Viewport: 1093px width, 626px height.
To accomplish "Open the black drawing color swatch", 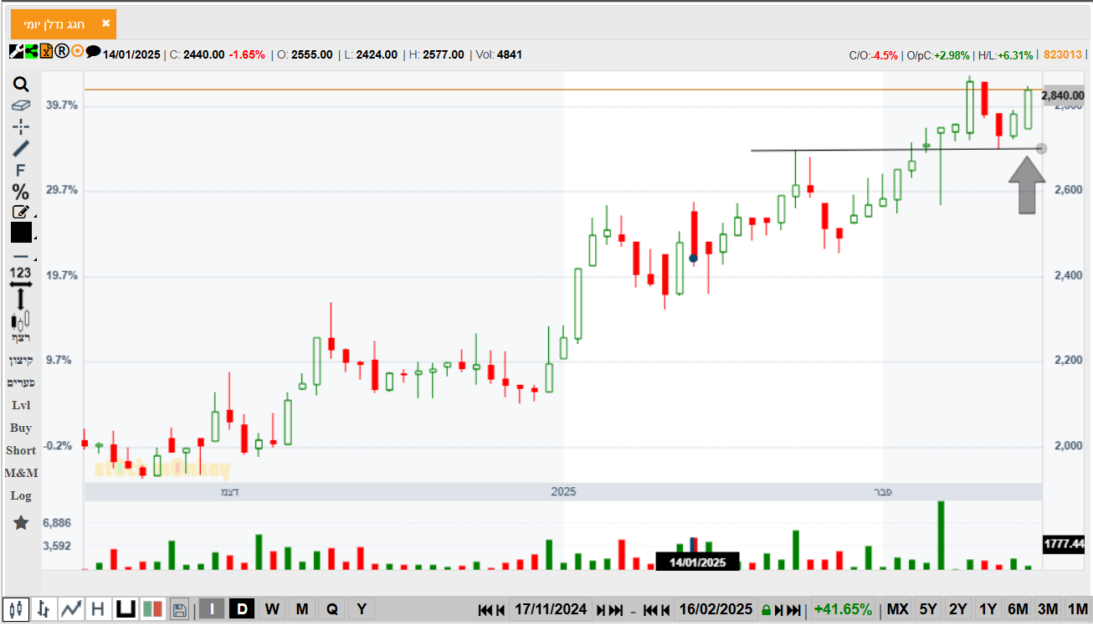I will pos(21,233).
